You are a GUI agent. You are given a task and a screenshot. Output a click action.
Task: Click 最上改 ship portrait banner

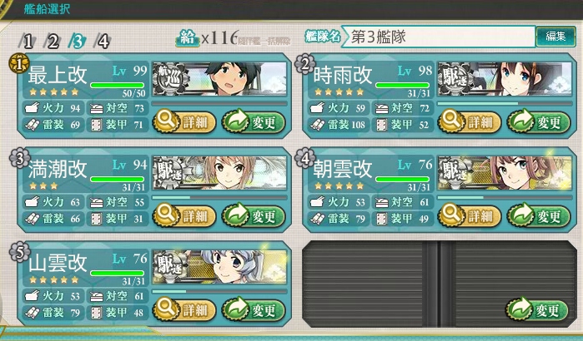pyautogui.click(x=219, y=79)
